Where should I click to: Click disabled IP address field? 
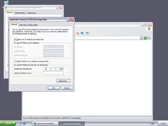[53, 47]
